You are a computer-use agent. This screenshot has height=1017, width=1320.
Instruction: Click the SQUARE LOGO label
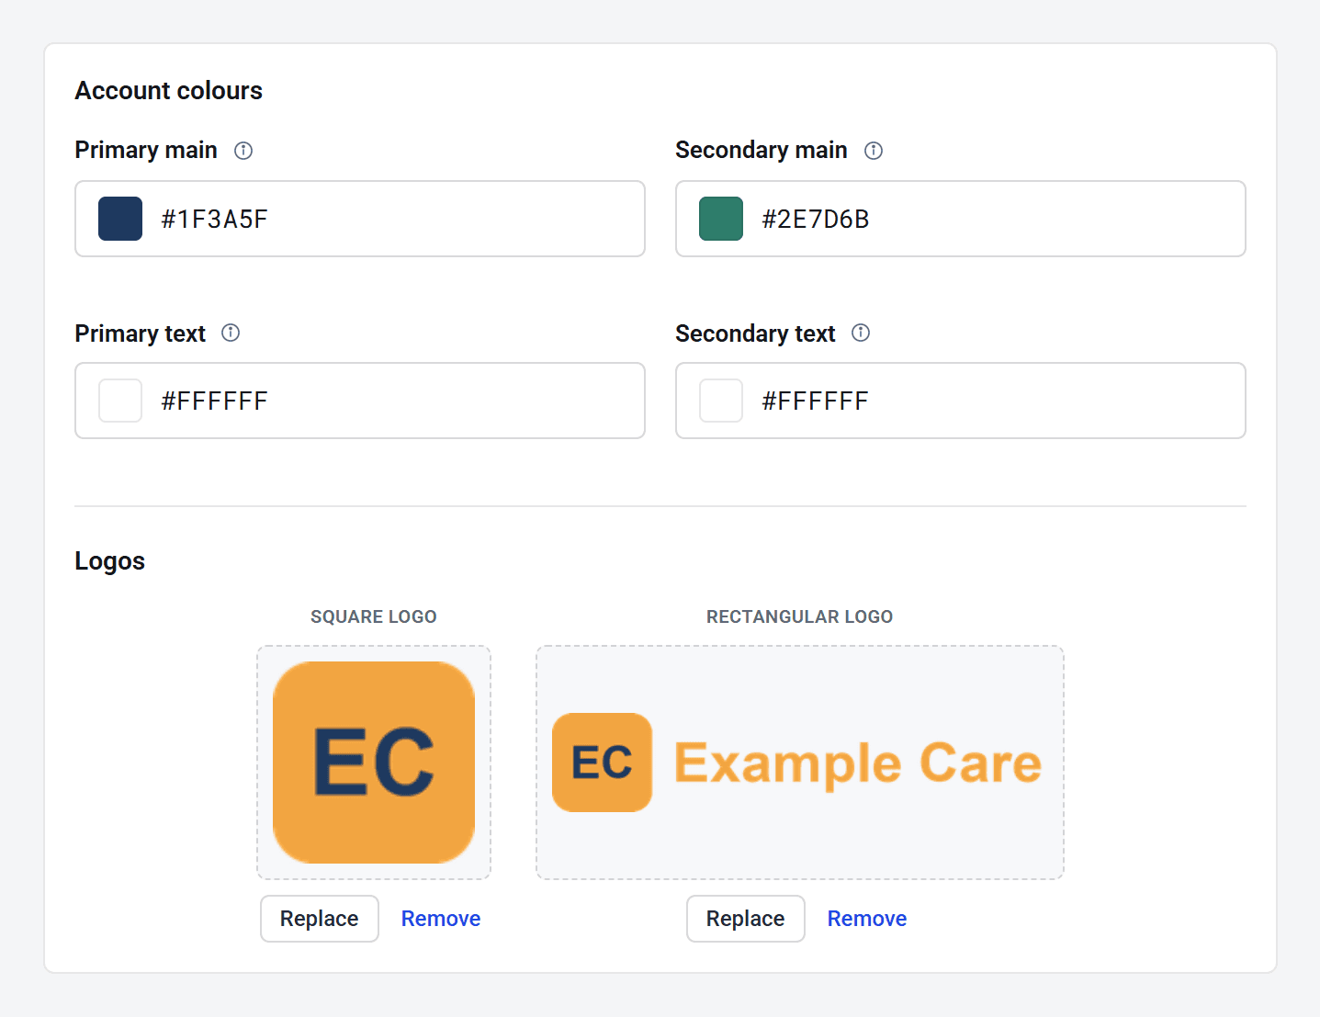click(374, 616)
